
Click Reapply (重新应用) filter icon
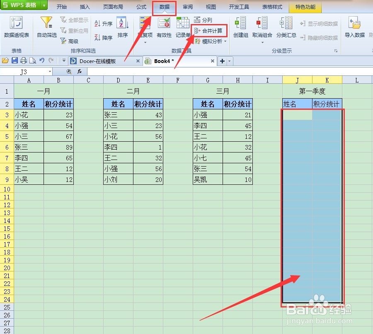pyautogui.click(x=63, y=30)
